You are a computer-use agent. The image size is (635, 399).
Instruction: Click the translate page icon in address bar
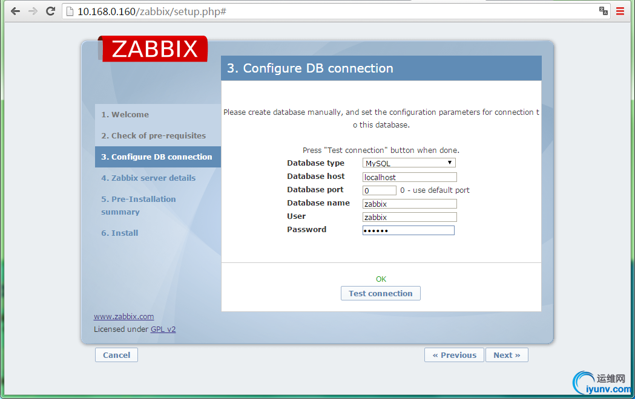tap(604, 11)
